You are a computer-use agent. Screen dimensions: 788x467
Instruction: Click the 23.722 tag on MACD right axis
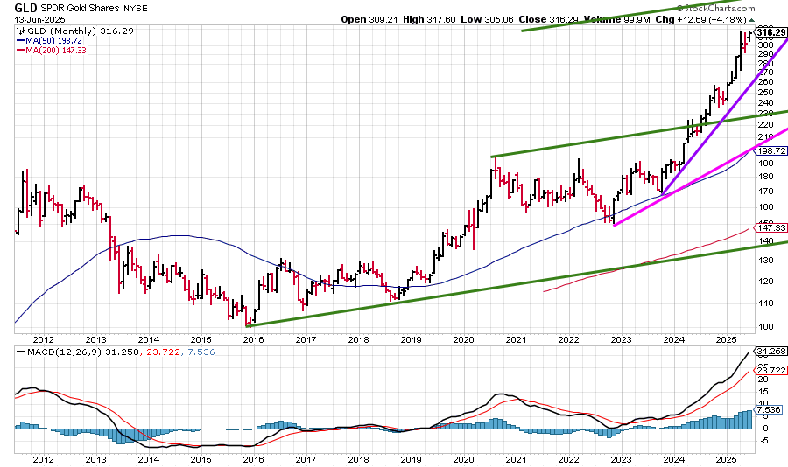[x=770, y=370]
